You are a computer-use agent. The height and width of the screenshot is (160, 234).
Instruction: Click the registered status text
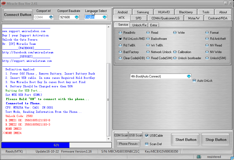click(214, 157)
